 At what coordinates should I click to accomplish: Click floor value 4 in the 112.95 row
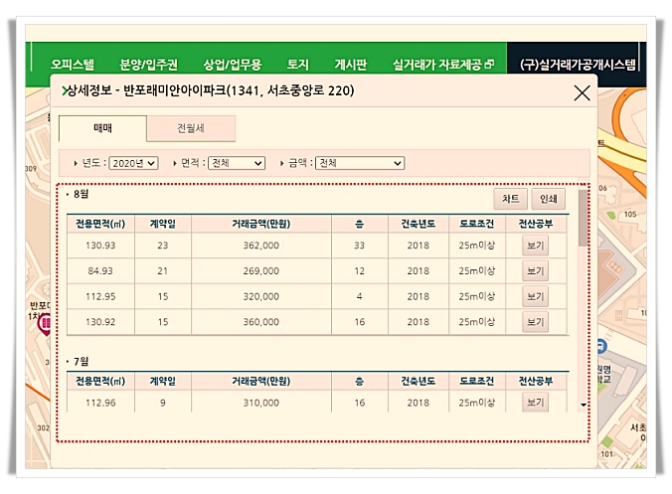[359, 296]
